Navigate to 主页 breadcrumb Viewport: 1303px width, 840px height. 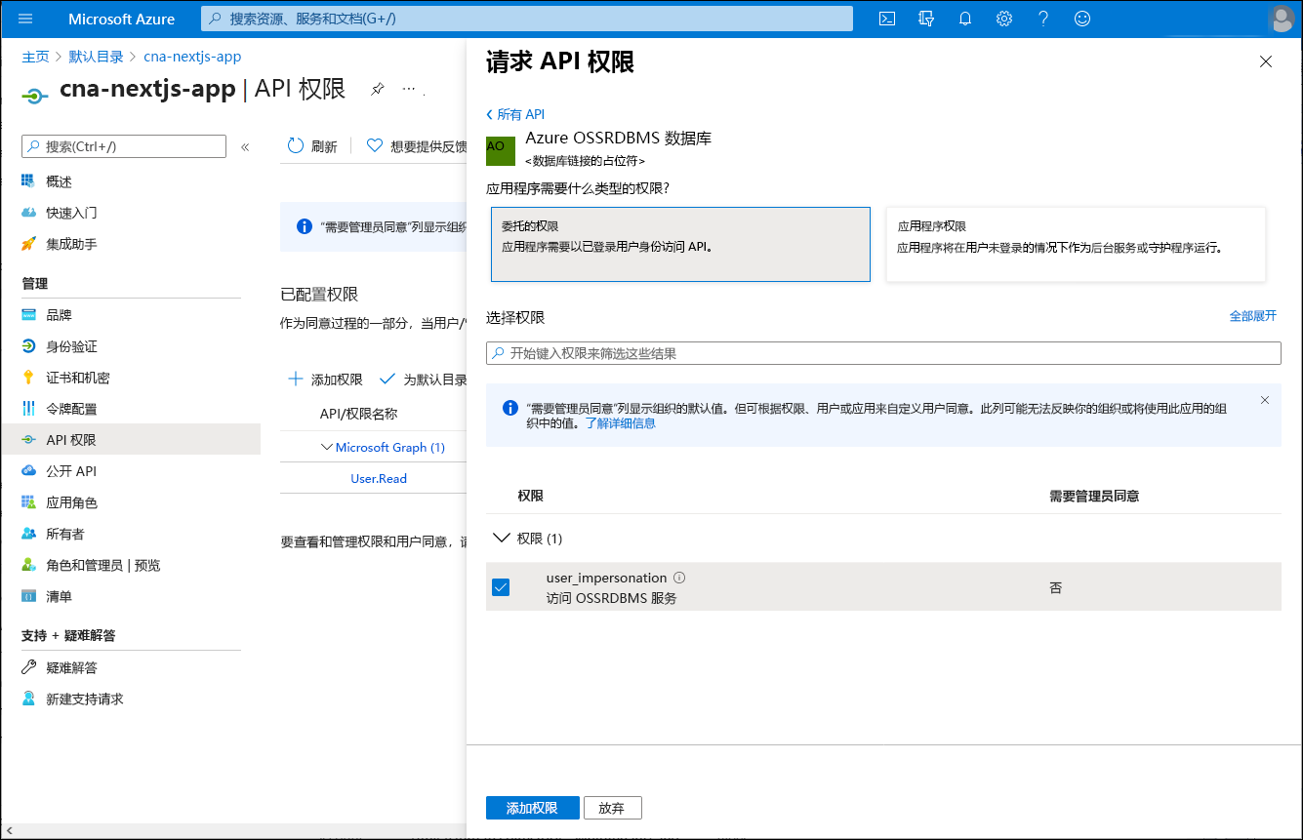tap(35, 57)
